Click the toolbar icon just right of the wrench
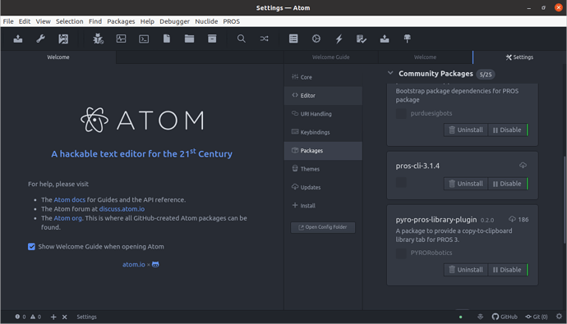567x324 pixels. (x=63, y=39)
